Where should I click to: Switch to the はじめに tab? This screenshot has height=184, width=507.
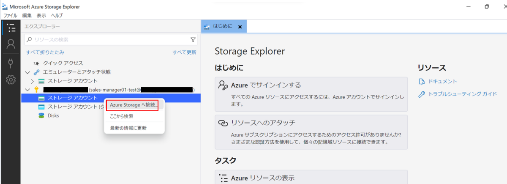(224, 27)
